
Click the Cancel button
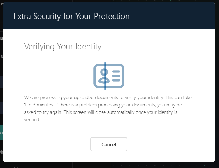[x=109, y=144]
